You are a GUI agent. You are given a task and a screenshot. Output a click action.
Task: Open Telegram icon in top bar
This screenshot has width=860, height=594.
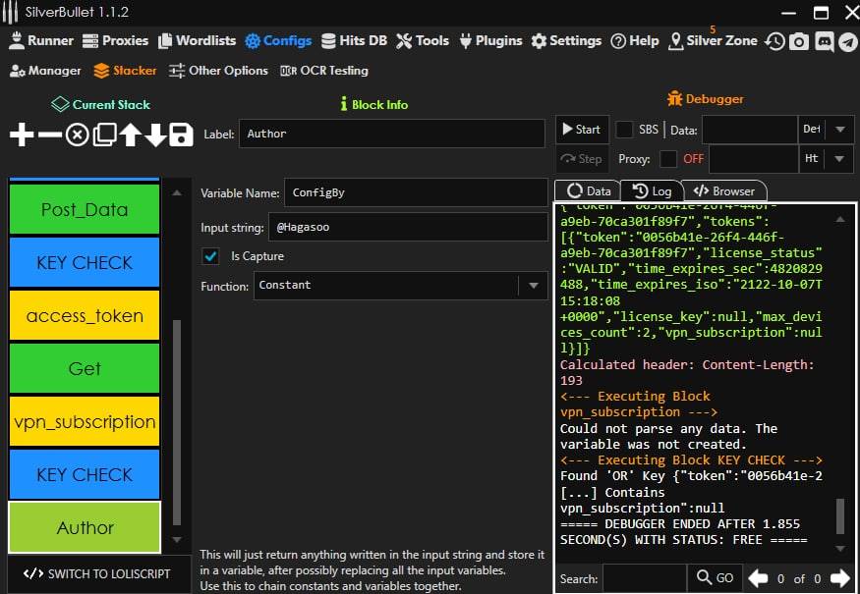[x=847, y=41]
